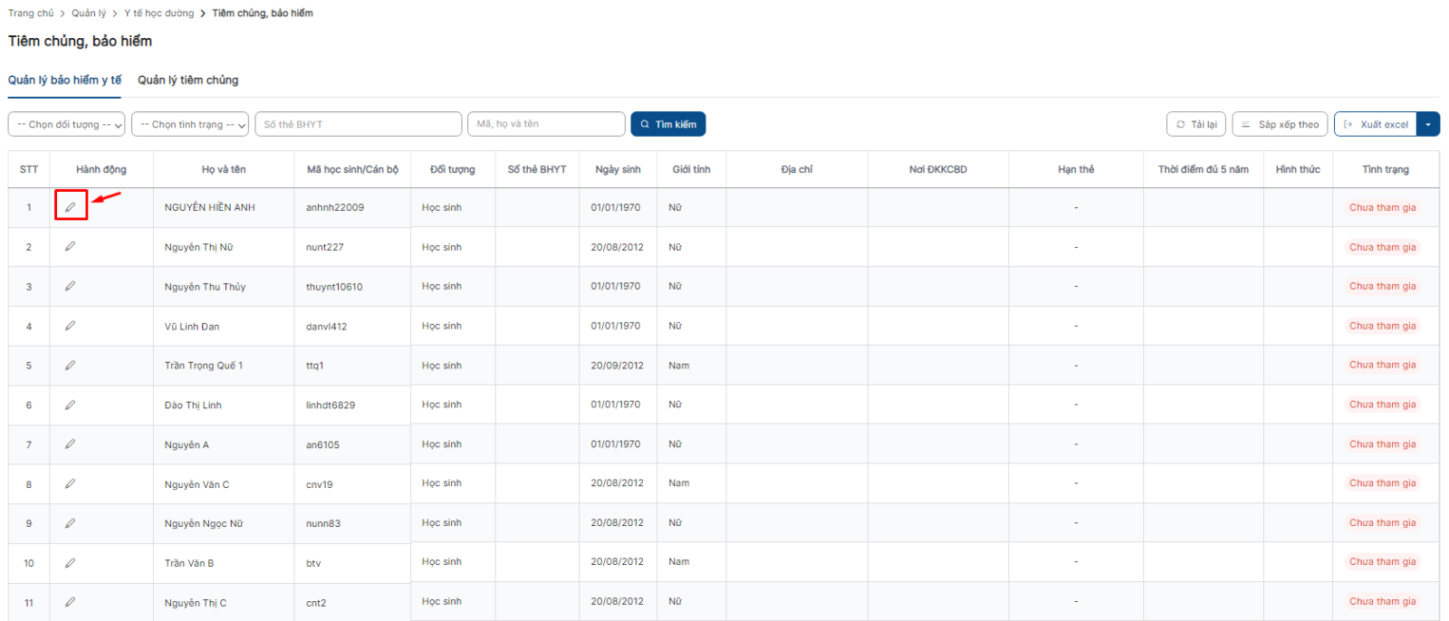
Task: Click the Tìm kiếm search button
Action: coord(668,124)
